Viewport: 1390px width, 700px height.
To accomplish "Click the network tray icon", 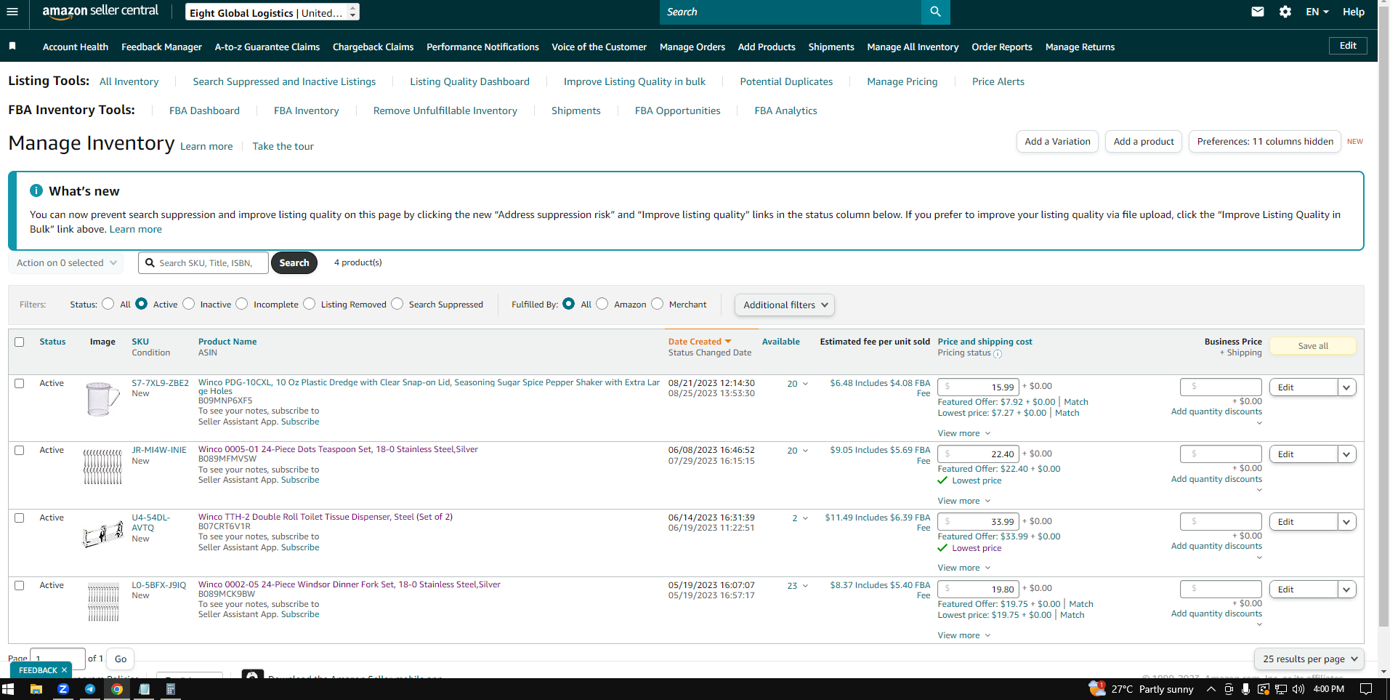I will pos(1281,689).
